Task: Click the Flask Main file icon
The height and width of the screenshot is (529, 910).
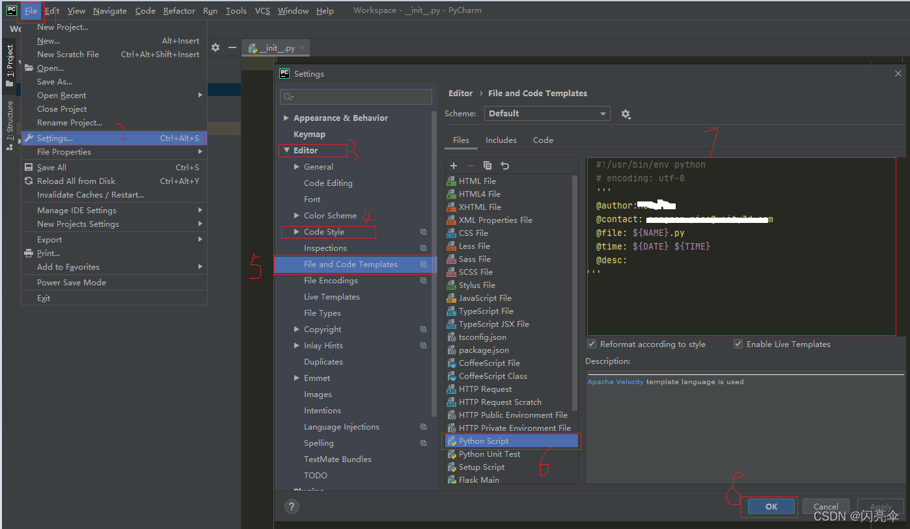Action: pyautogui.click(x=452, y=480)
